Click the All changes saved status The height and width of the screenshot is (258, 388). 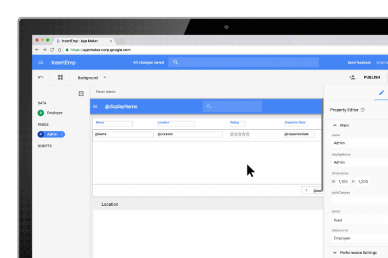pyautogui.click(x=148, y=63)
